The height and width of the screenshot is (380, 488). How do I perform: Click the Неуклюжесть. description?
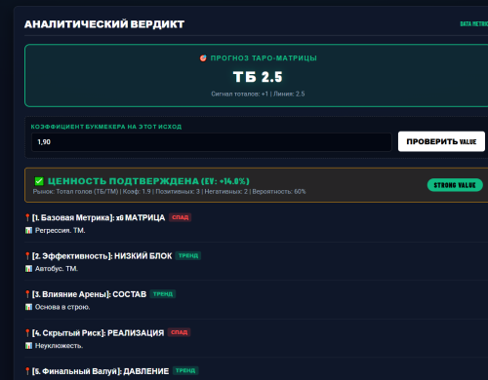pyautogui.click(x=59, y=346)
